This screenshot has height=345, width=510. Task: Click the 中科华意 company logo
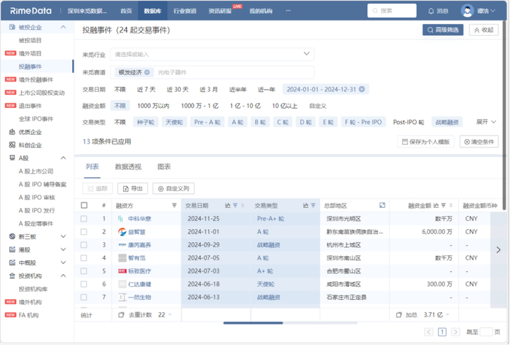click(x=122, y=219)
